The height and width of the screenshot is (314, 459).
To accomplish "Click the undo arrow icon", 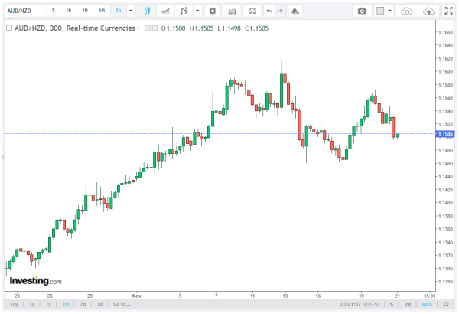I will (x=268, y=11).
